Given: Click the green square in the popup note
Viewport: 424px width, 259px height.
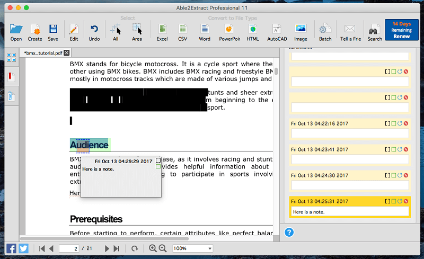Looking at the screenshot, I should (158, 166).
